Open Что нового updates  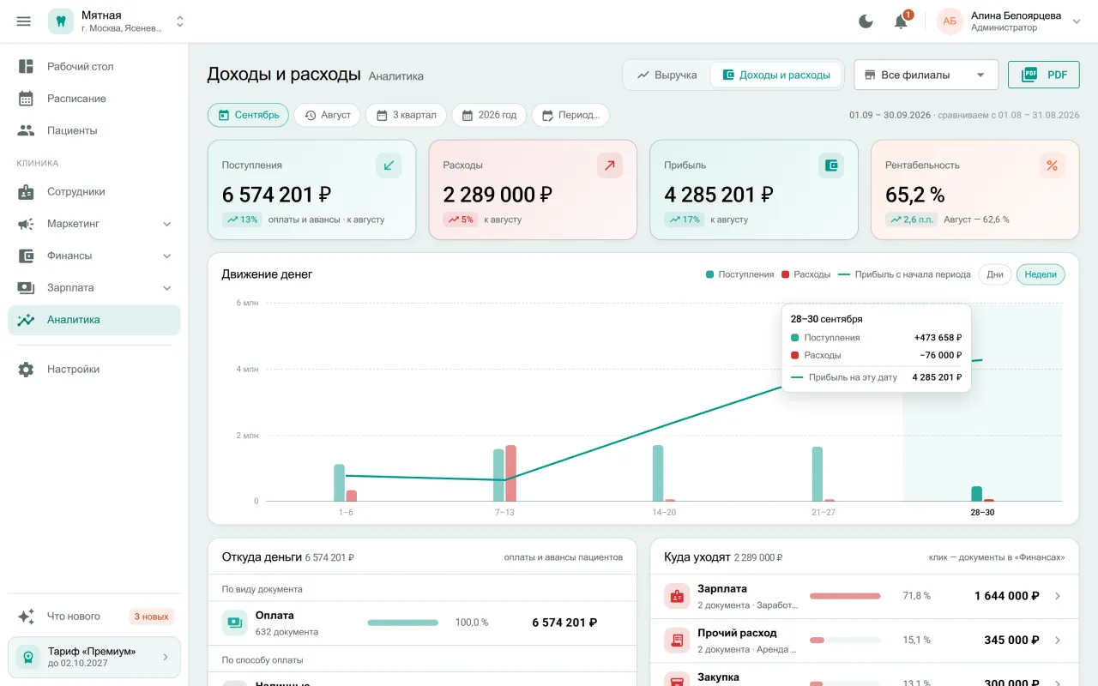pos(94,617)
